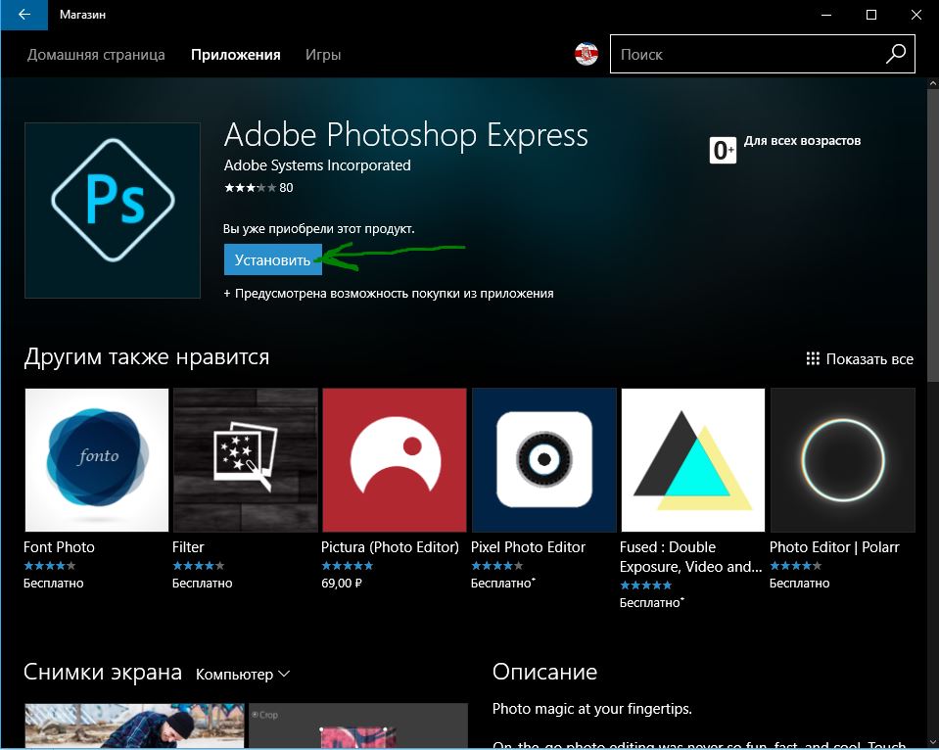Click Бесплатно under Font Photo
Viewport: 939px width, 750px height.
pos(53,583)
